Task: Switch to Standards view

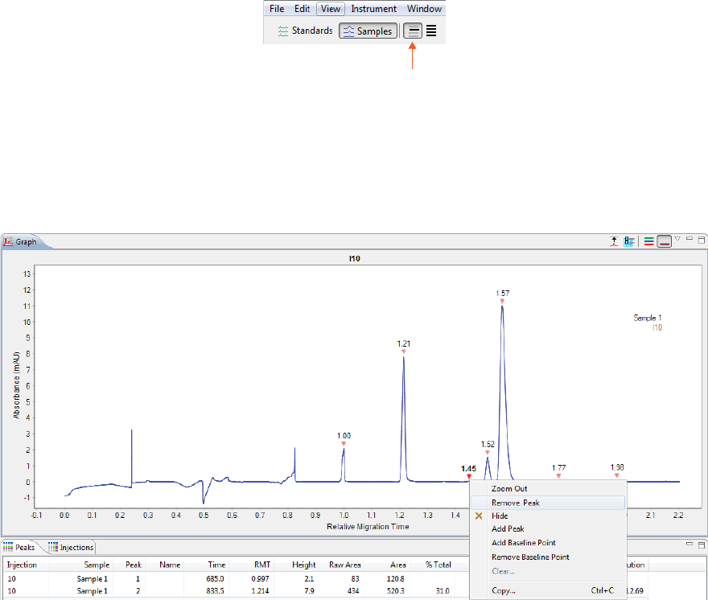Action: tap(306, 31)
